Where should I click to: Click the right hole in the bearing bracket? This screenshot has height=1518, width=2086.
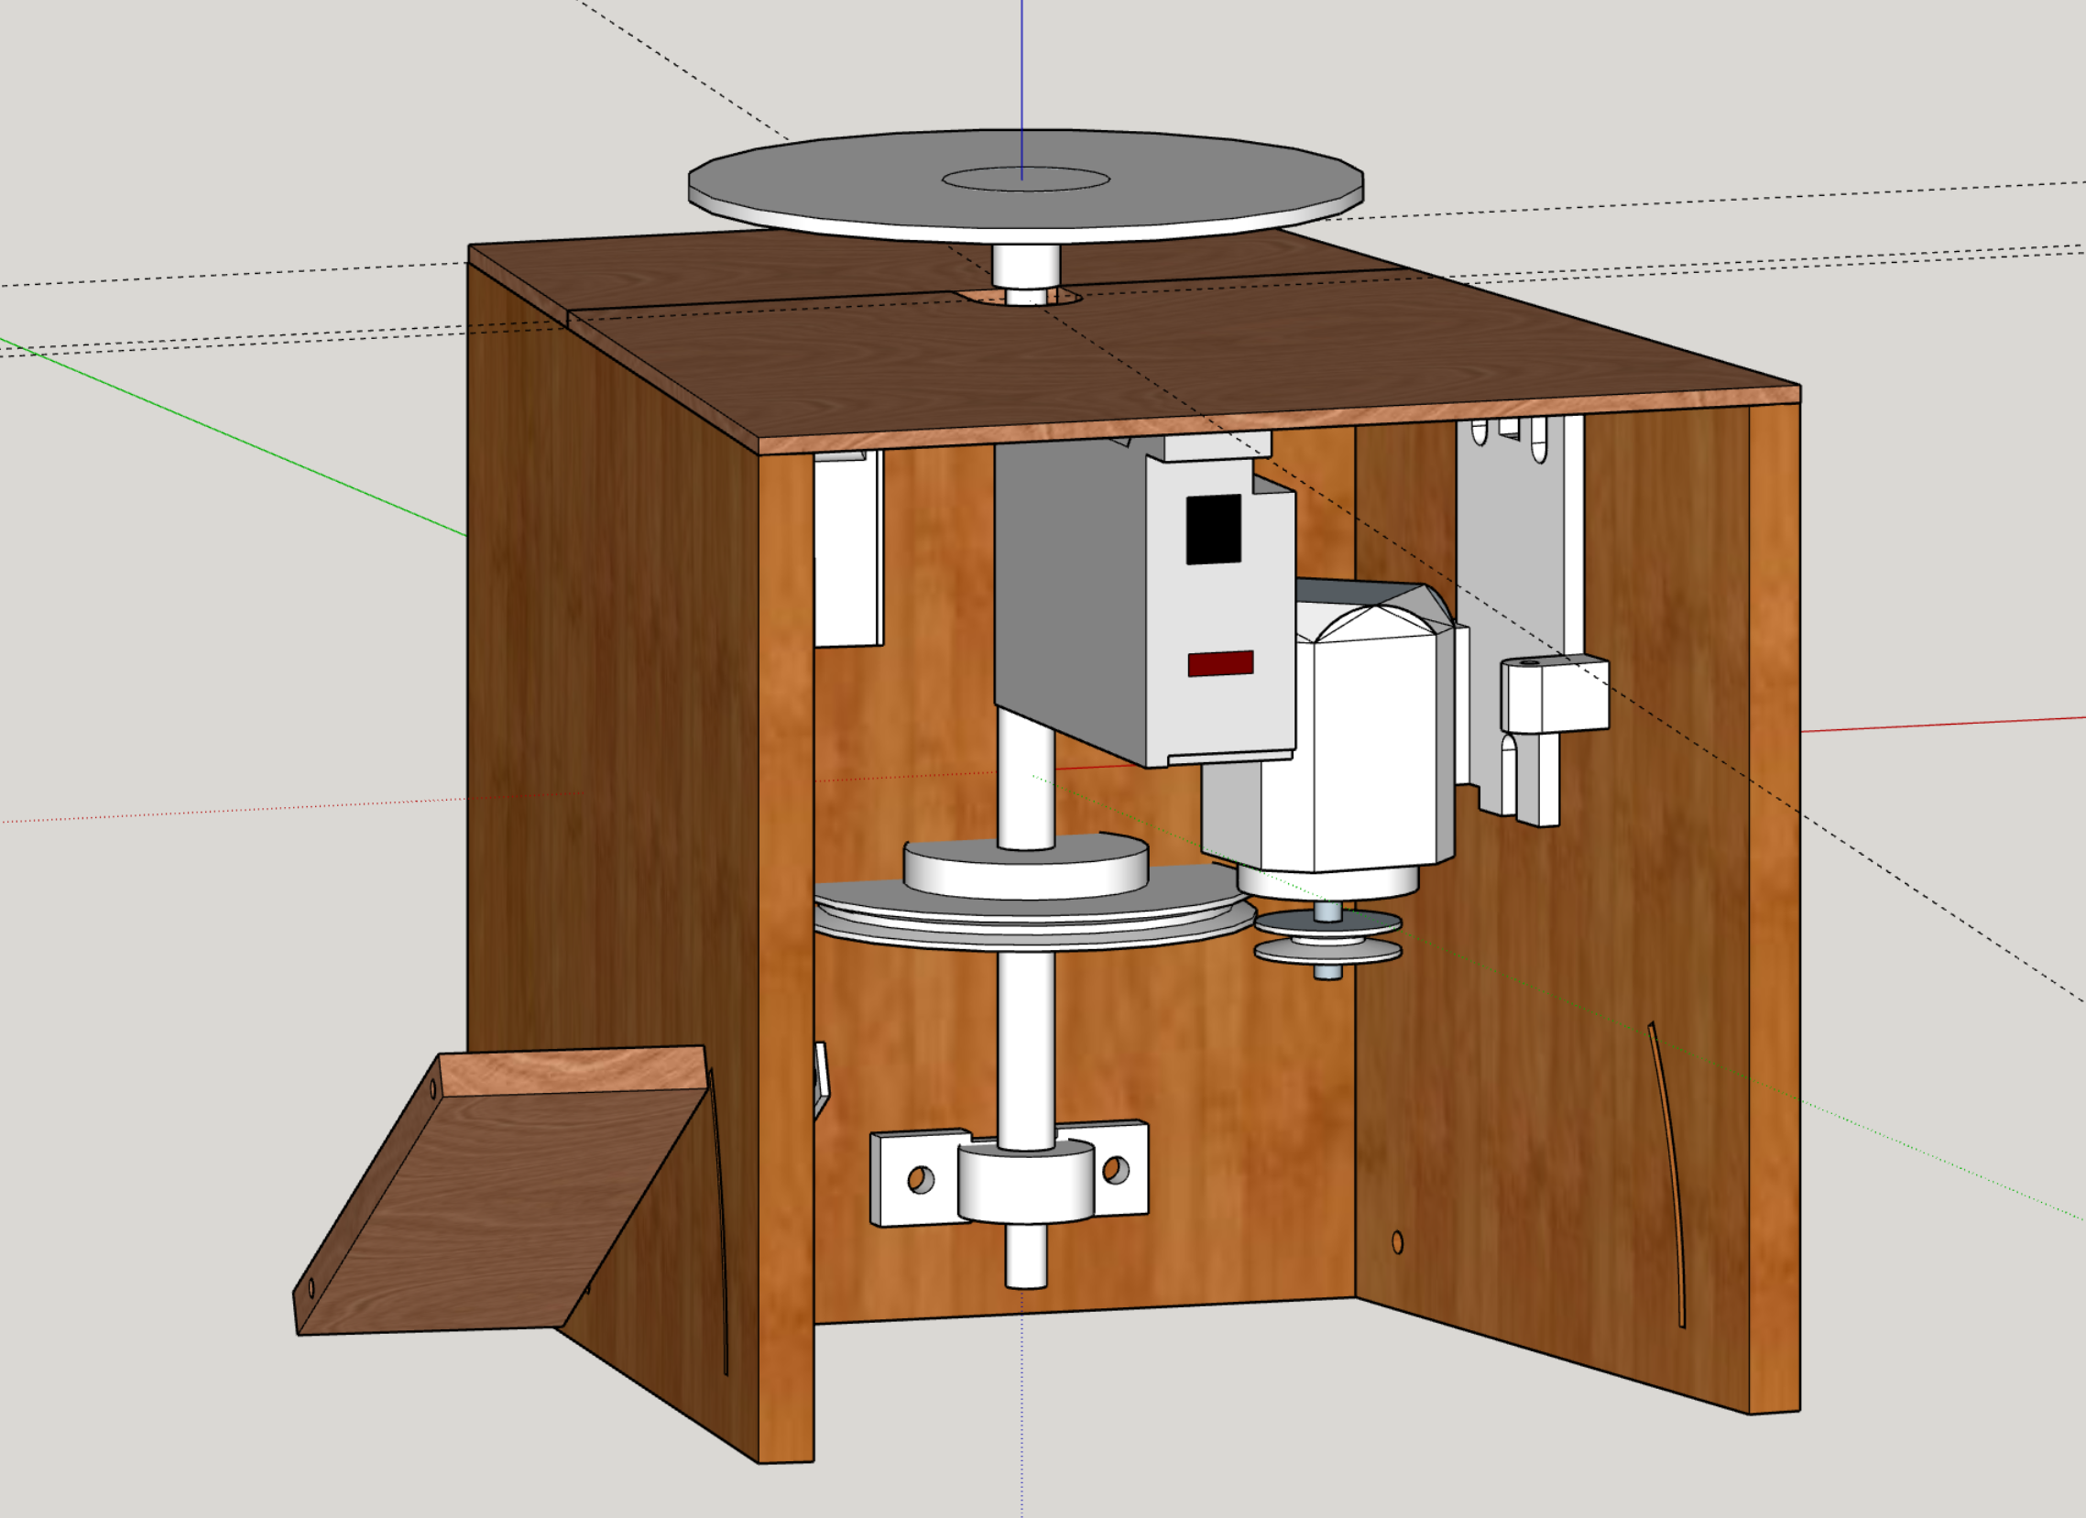pos(1115,1169)
